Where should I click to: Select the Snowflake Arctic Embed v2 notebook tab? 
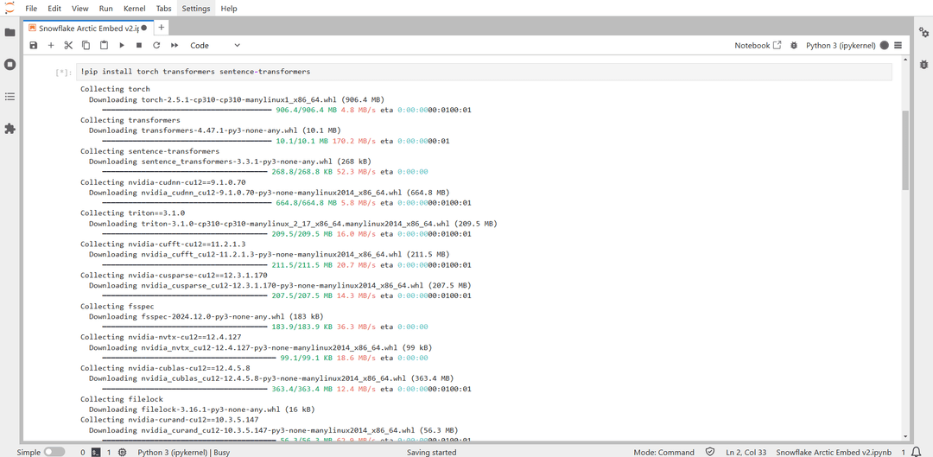(87, 28)
